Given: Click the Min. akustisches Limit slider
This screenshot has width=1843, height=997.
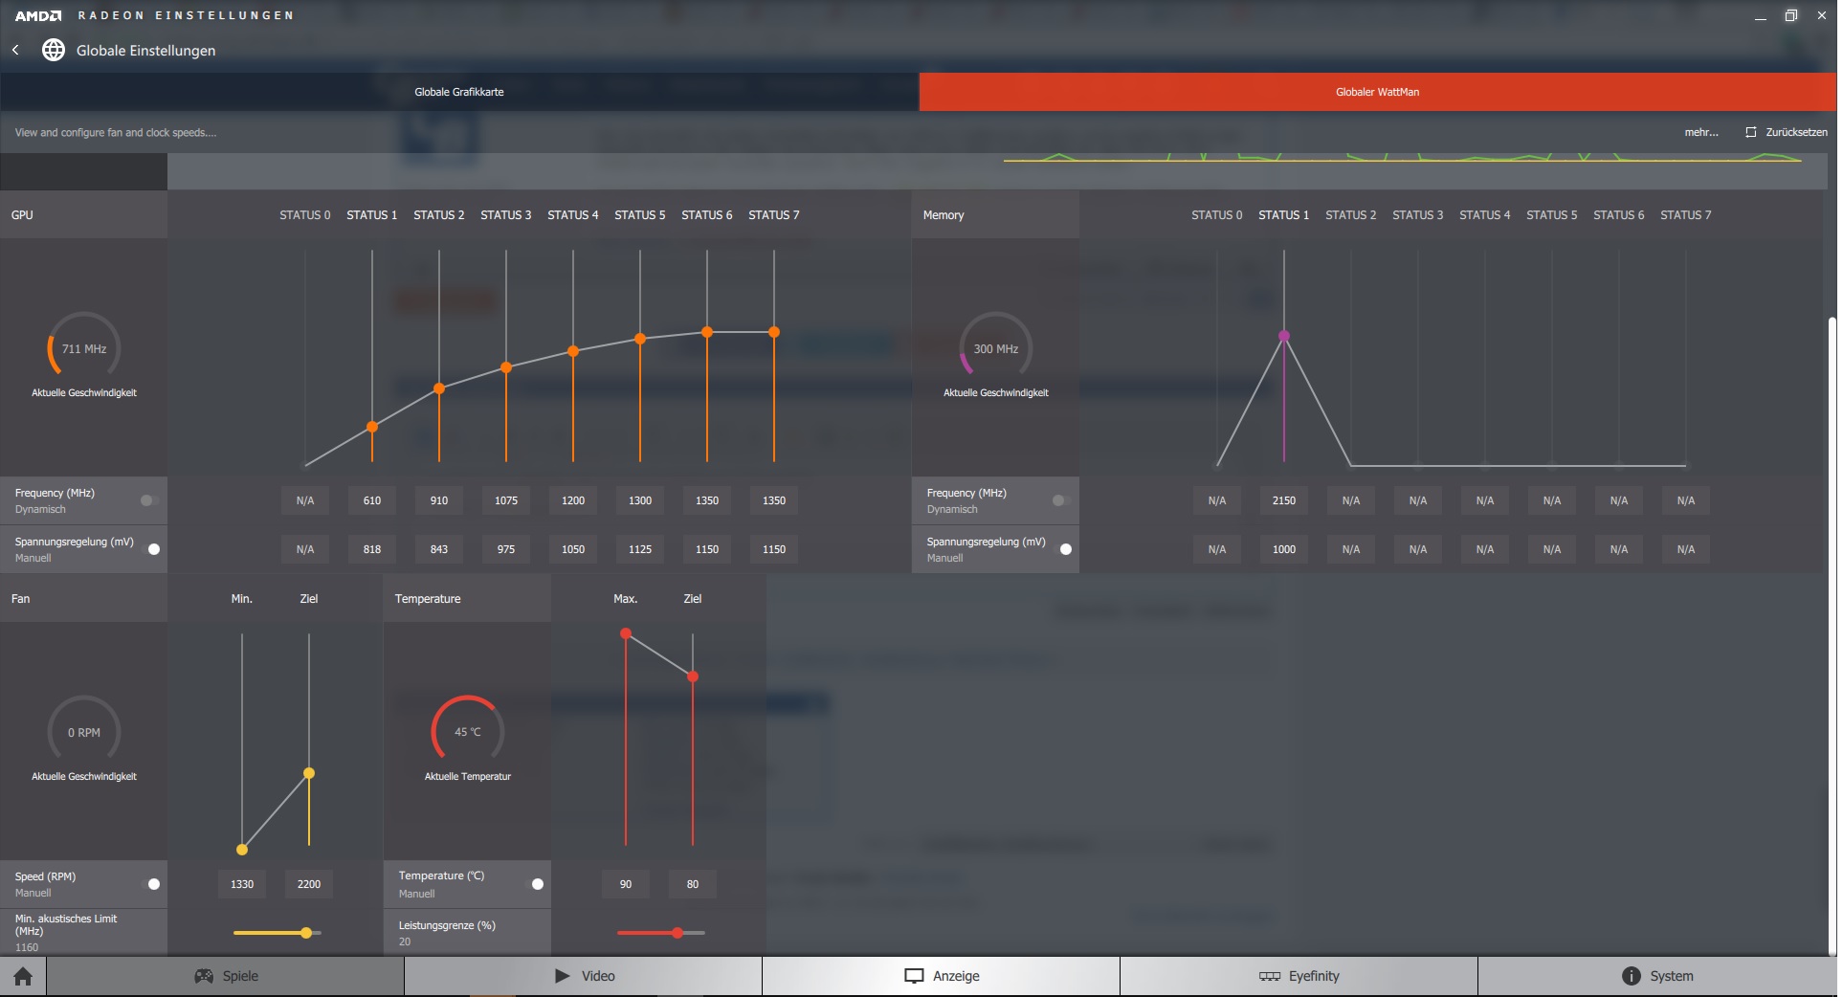Looking at the screenshot, I should point(278,932).
